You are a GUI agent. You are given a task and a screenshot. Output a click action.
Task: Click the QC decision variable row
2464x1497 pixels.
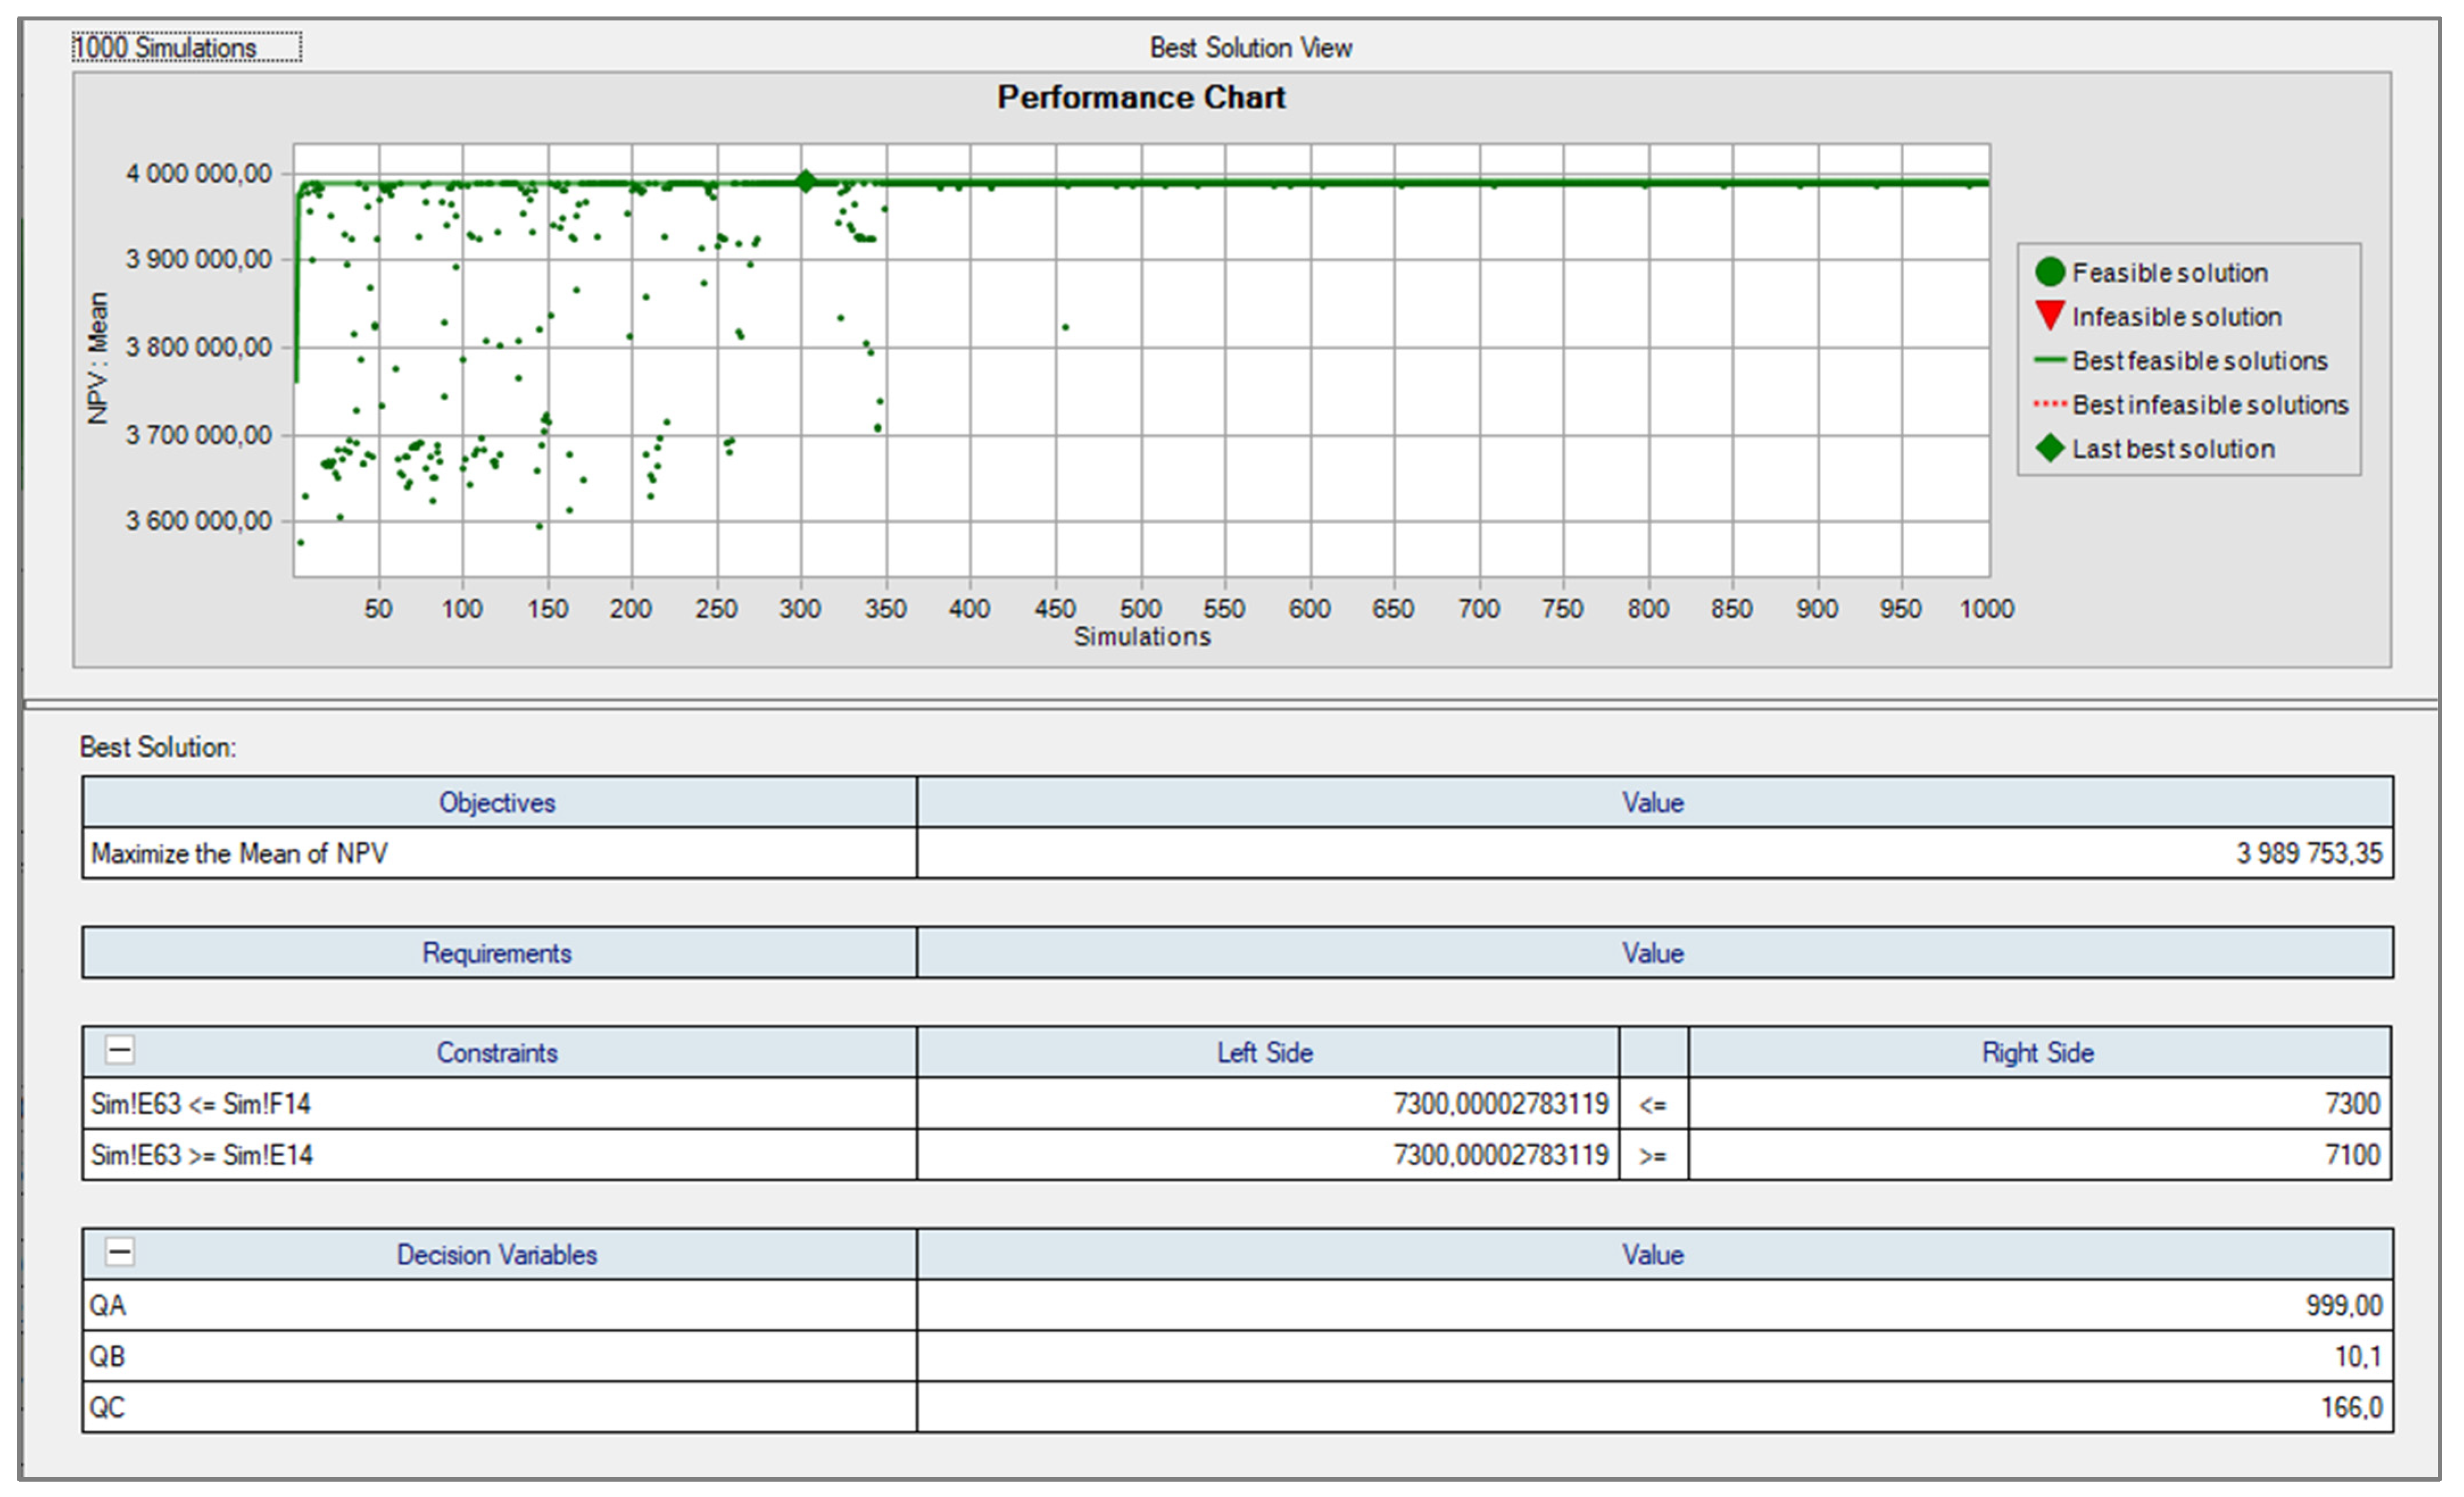108,1408
